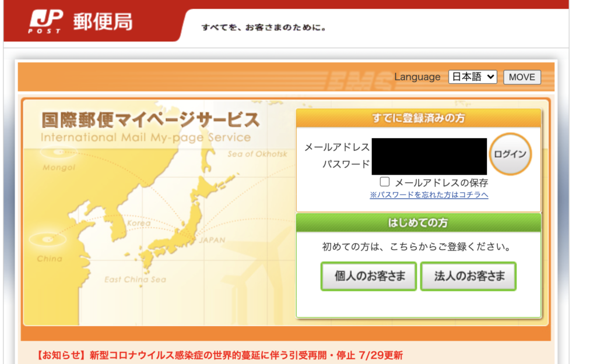This screenshot has height=364, width=597.
Task: Click the 郵便局 header text
Action: pyautogui.click(x=103, y=22)
